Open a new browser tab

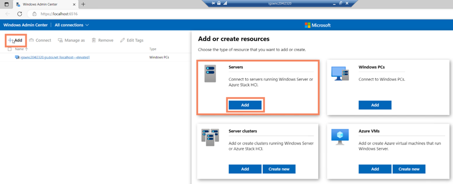[x=83, y=4]
